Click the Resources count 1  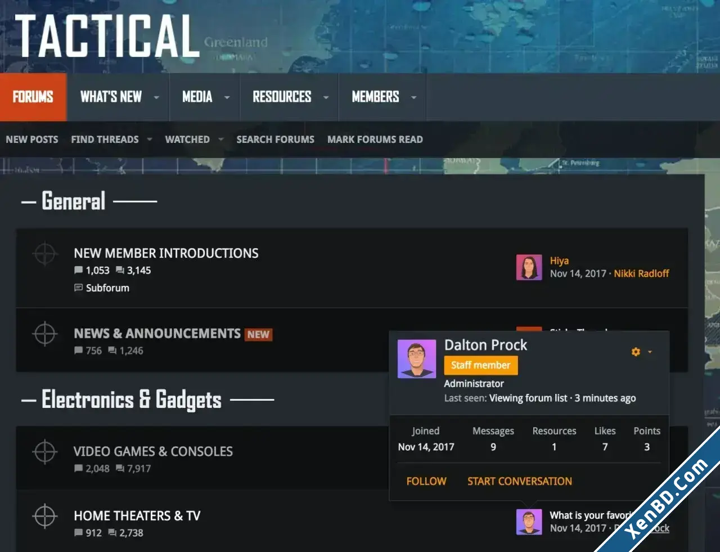click(x=554, y=447)
